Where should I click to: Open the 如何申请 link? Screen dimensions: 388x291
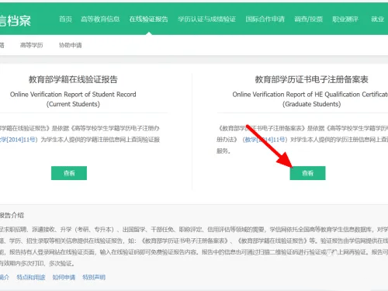point(64,278)
